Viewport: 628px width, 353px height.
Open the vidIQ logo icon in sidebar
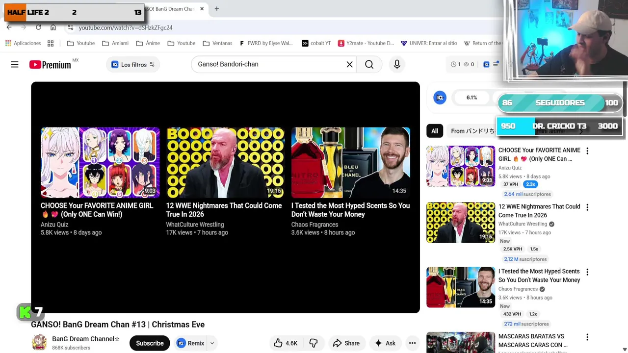click(440, 98)
